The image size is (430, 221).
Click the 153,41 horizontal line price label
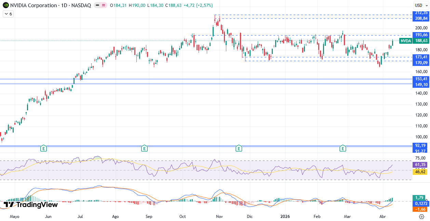click(x=421, y=79)
